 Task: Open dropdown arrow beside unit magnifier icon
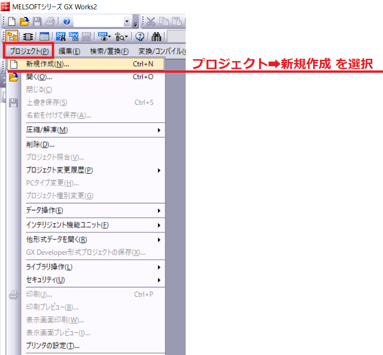pos(126,37)
